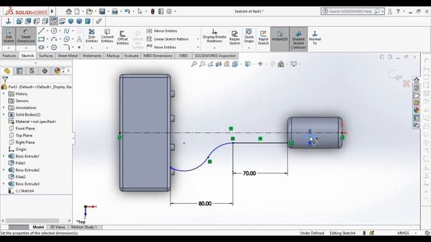This screenshot has height=242, width=431.
Task: Click the Normal To view button
Action: tap(314, 38)
